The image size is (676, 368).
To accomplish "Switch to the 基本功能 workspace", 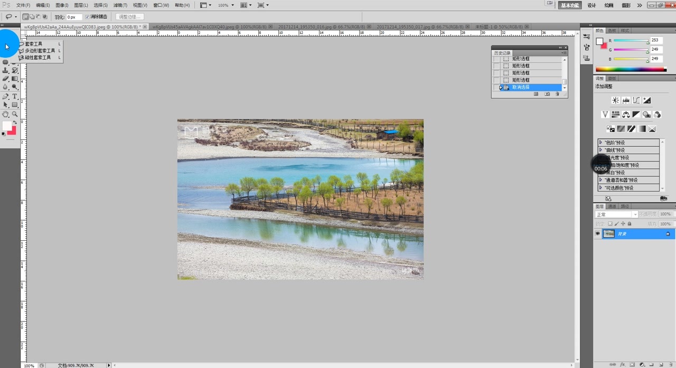I will coord(570,5).
